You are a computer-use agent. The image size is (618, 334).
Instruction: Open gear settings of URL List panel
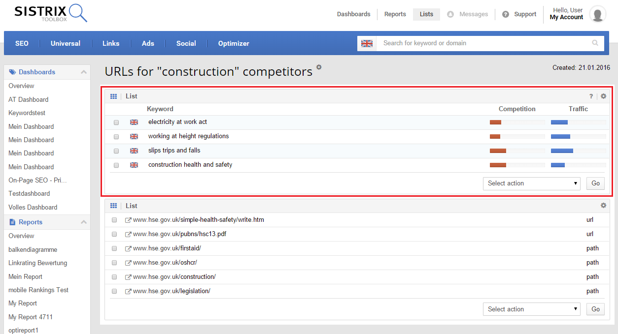coord(603,206)
